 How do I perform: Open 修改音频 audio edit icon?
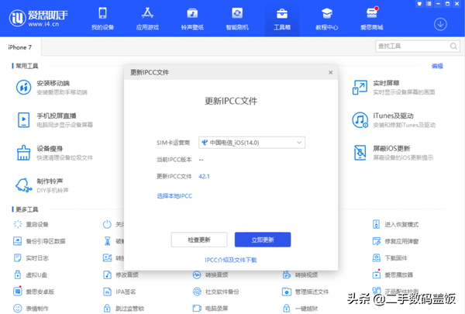click(107, 274)
